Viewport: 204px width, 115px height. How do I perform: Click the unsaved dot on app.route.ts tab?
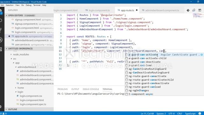[x=137, y=10]
